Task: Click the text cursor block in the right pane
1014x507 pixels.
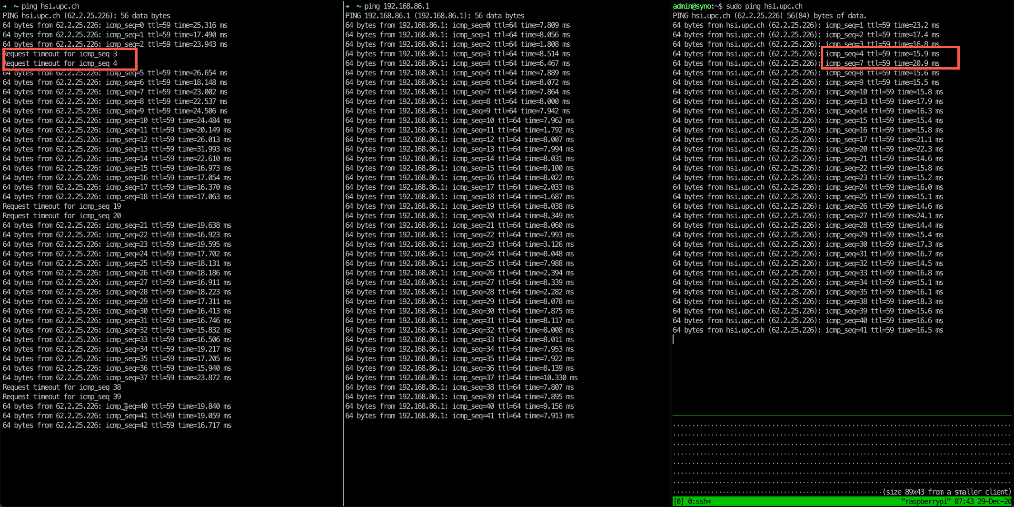Action: (x=673, y=339)
